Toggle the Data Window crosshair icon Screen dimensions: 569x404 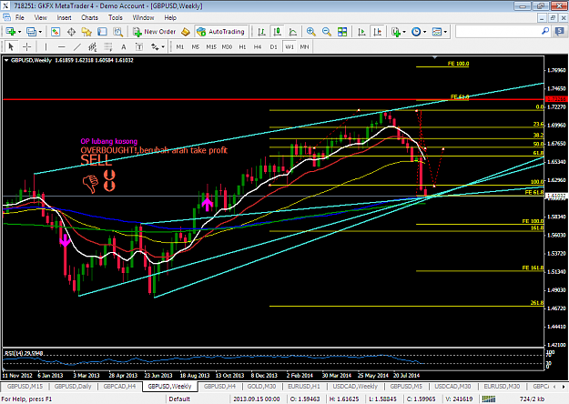tap(71, 32)
